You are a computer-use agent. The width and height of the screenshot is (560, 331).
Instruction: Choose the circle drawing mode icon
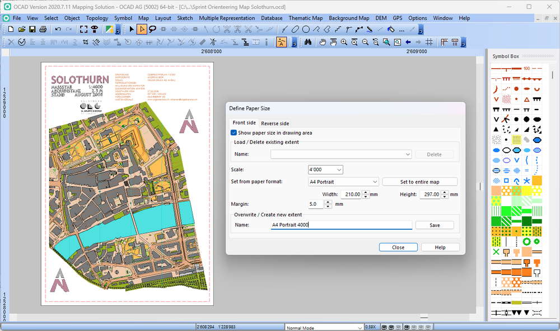coord(306,29)
